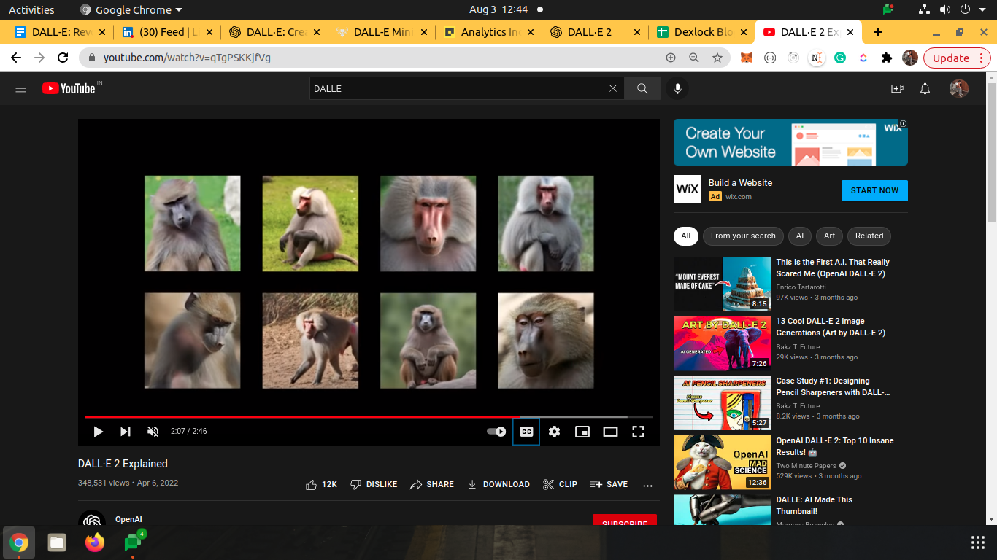Switch to the Dexlock Blog browser tab
Viewport: 997px width, 560px height.
pos(701,32)
